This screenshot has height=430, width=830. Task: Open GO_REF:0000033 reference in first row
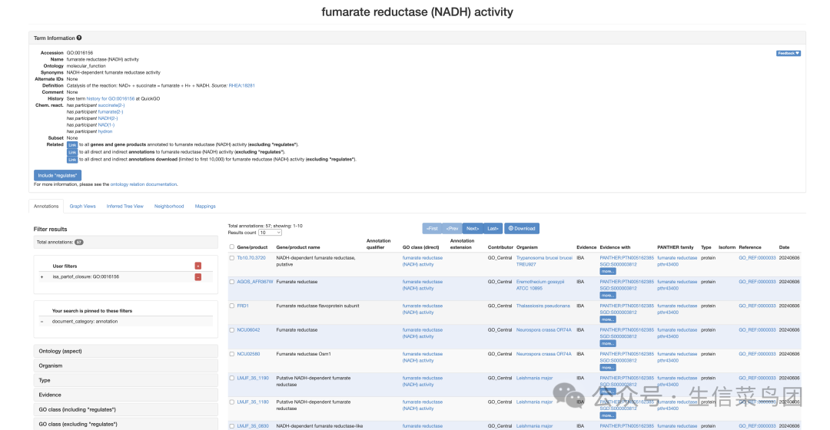point(757,258)
